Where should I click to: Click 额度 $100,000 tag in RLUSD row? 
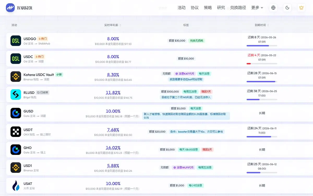coord(170,92)
